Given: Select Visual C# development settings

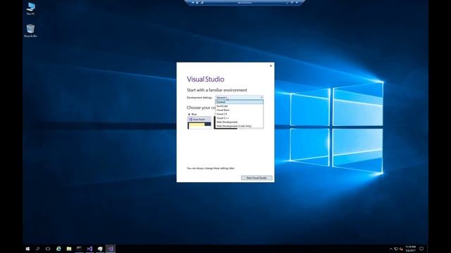Looking at the screenshot, I should pos(240,114).
